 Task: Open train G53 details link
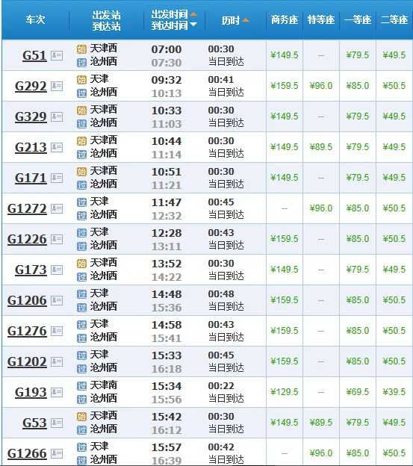[34, 423]
